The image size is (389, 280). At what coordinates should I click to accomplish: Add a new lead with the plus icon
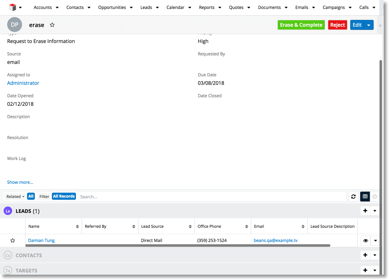[x=365, y=211]
